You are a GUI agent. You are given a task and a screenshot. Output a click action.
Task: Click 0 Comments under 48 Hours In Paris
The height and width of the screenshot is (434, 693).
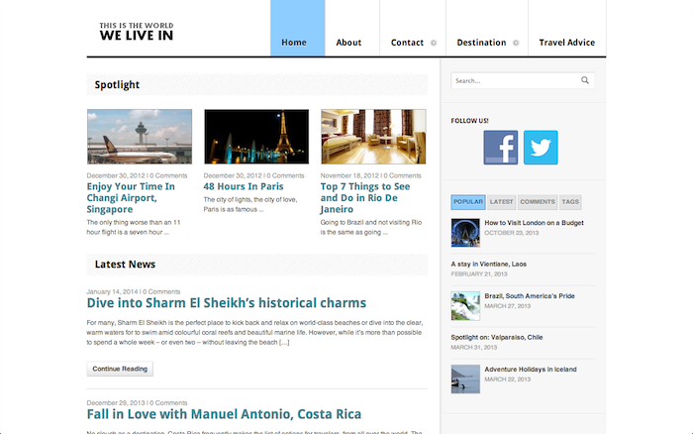click(x=285, y=175)
